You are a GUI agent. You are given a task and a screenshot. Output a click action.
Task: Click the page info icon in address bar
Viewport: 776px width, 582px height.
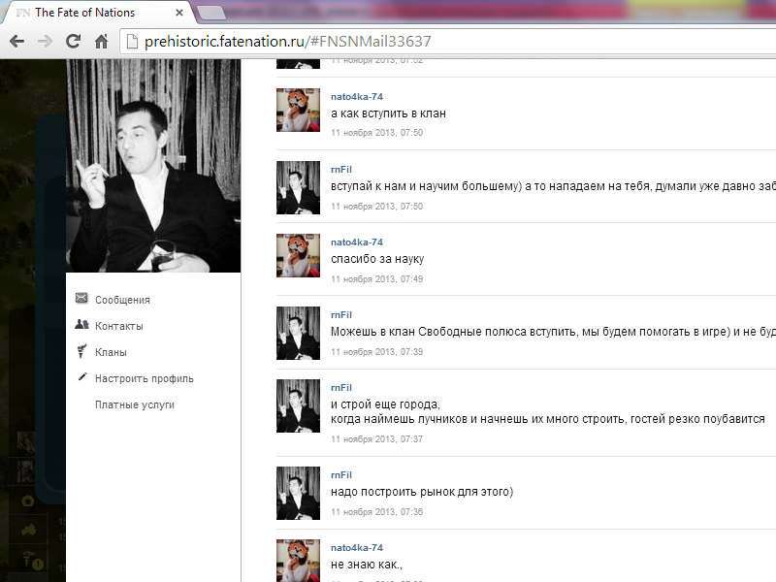click(133, 42)
